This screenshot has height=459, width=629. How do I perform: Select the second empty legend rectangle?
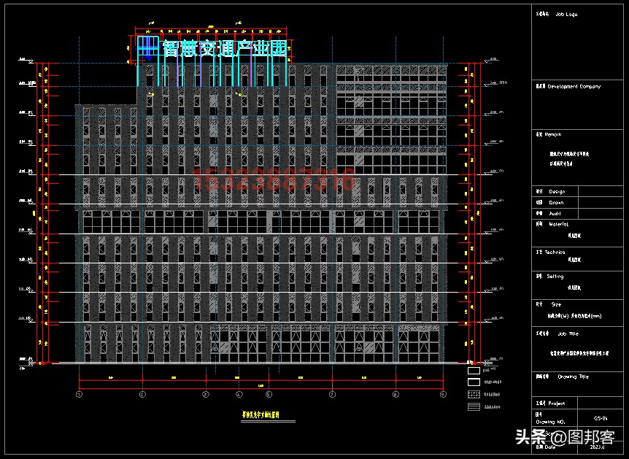(474, 382)
